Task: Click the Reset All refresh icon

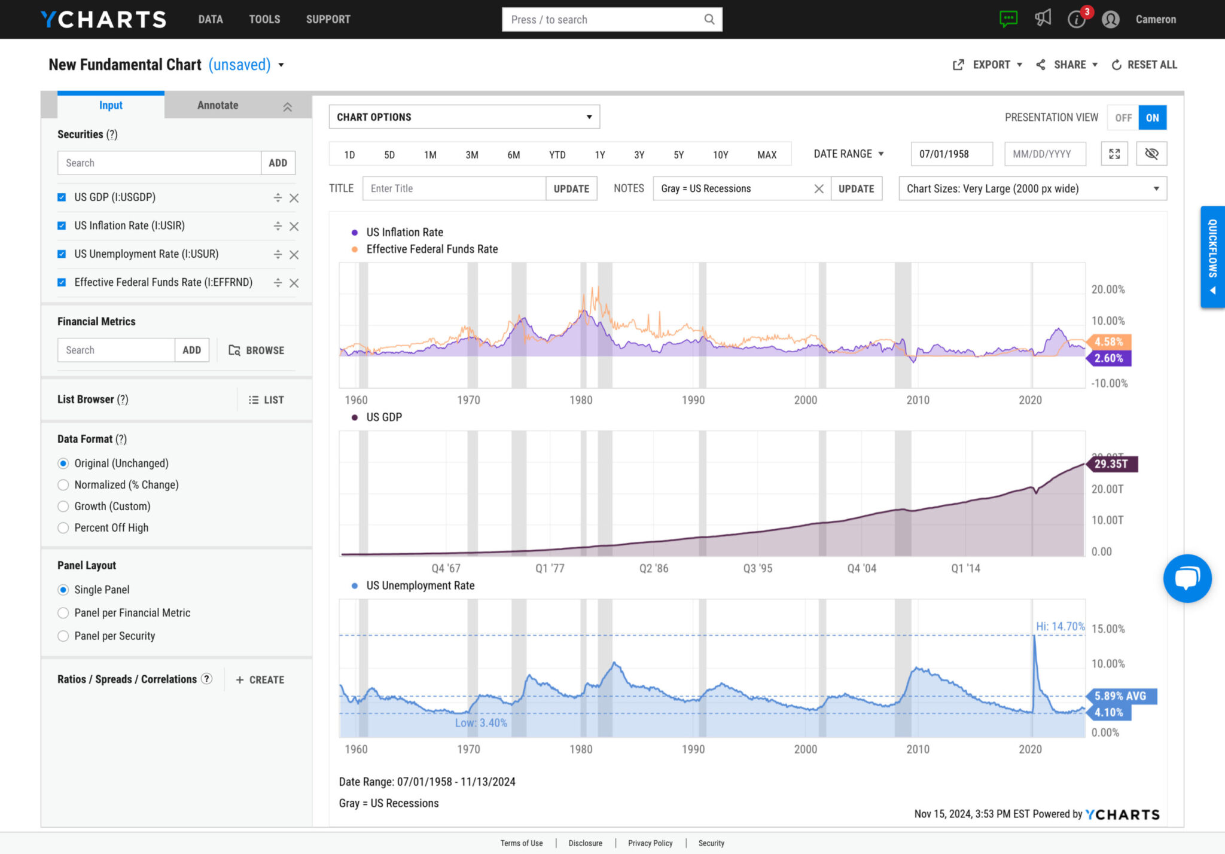Action: click(1116, 64)
